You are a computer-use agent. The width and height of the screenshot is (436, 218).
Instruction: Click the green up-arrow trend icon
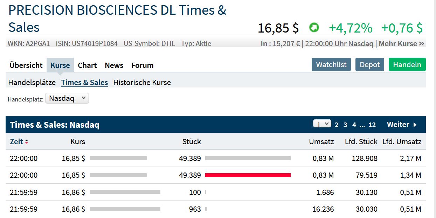pyautogui.click(x=314, y=27)
